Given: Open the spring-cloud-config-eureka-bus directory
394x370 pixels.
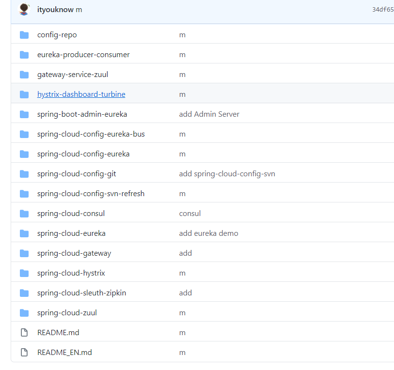Looking at the screenshot, I should pos(91,134).
